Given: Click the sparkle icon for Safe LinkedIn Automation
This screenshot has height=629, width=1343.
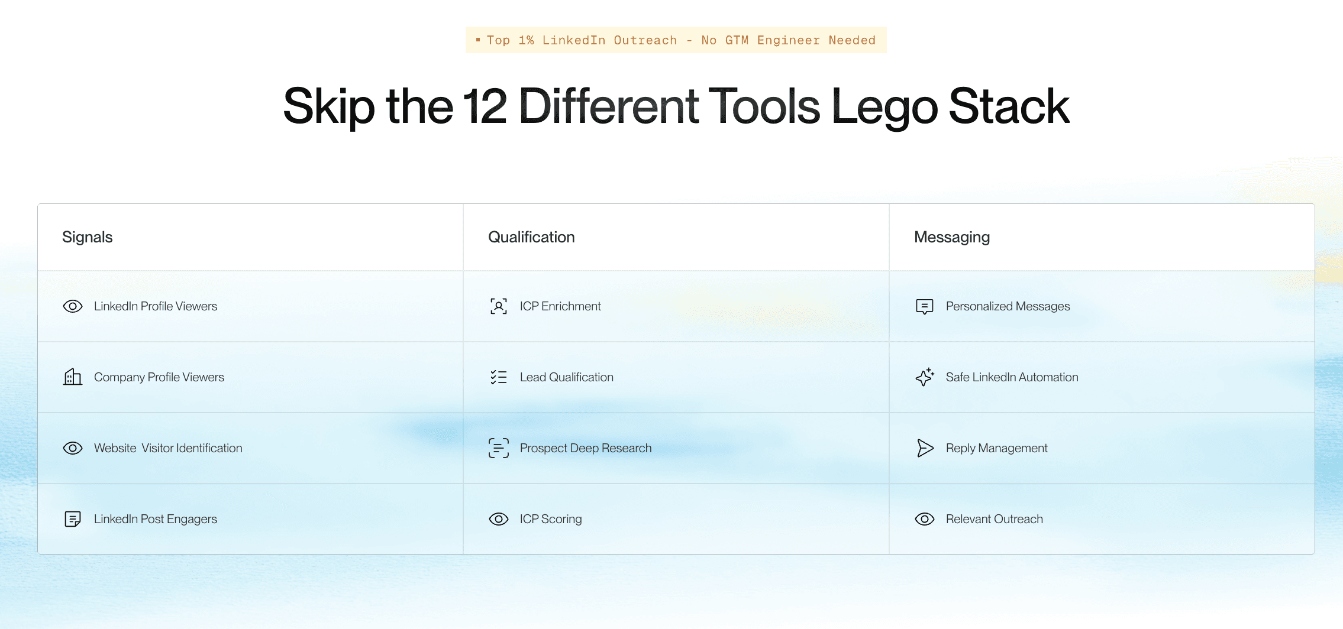Looking at the screenshot, I should coord(925,377).
